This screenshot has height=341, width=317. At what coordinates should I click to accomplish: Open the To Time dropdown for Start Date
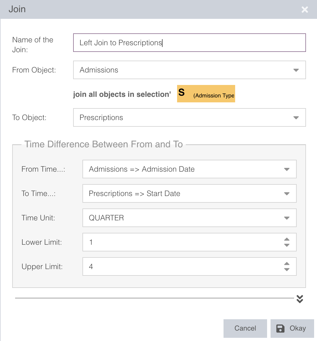[x=183, y=193]
